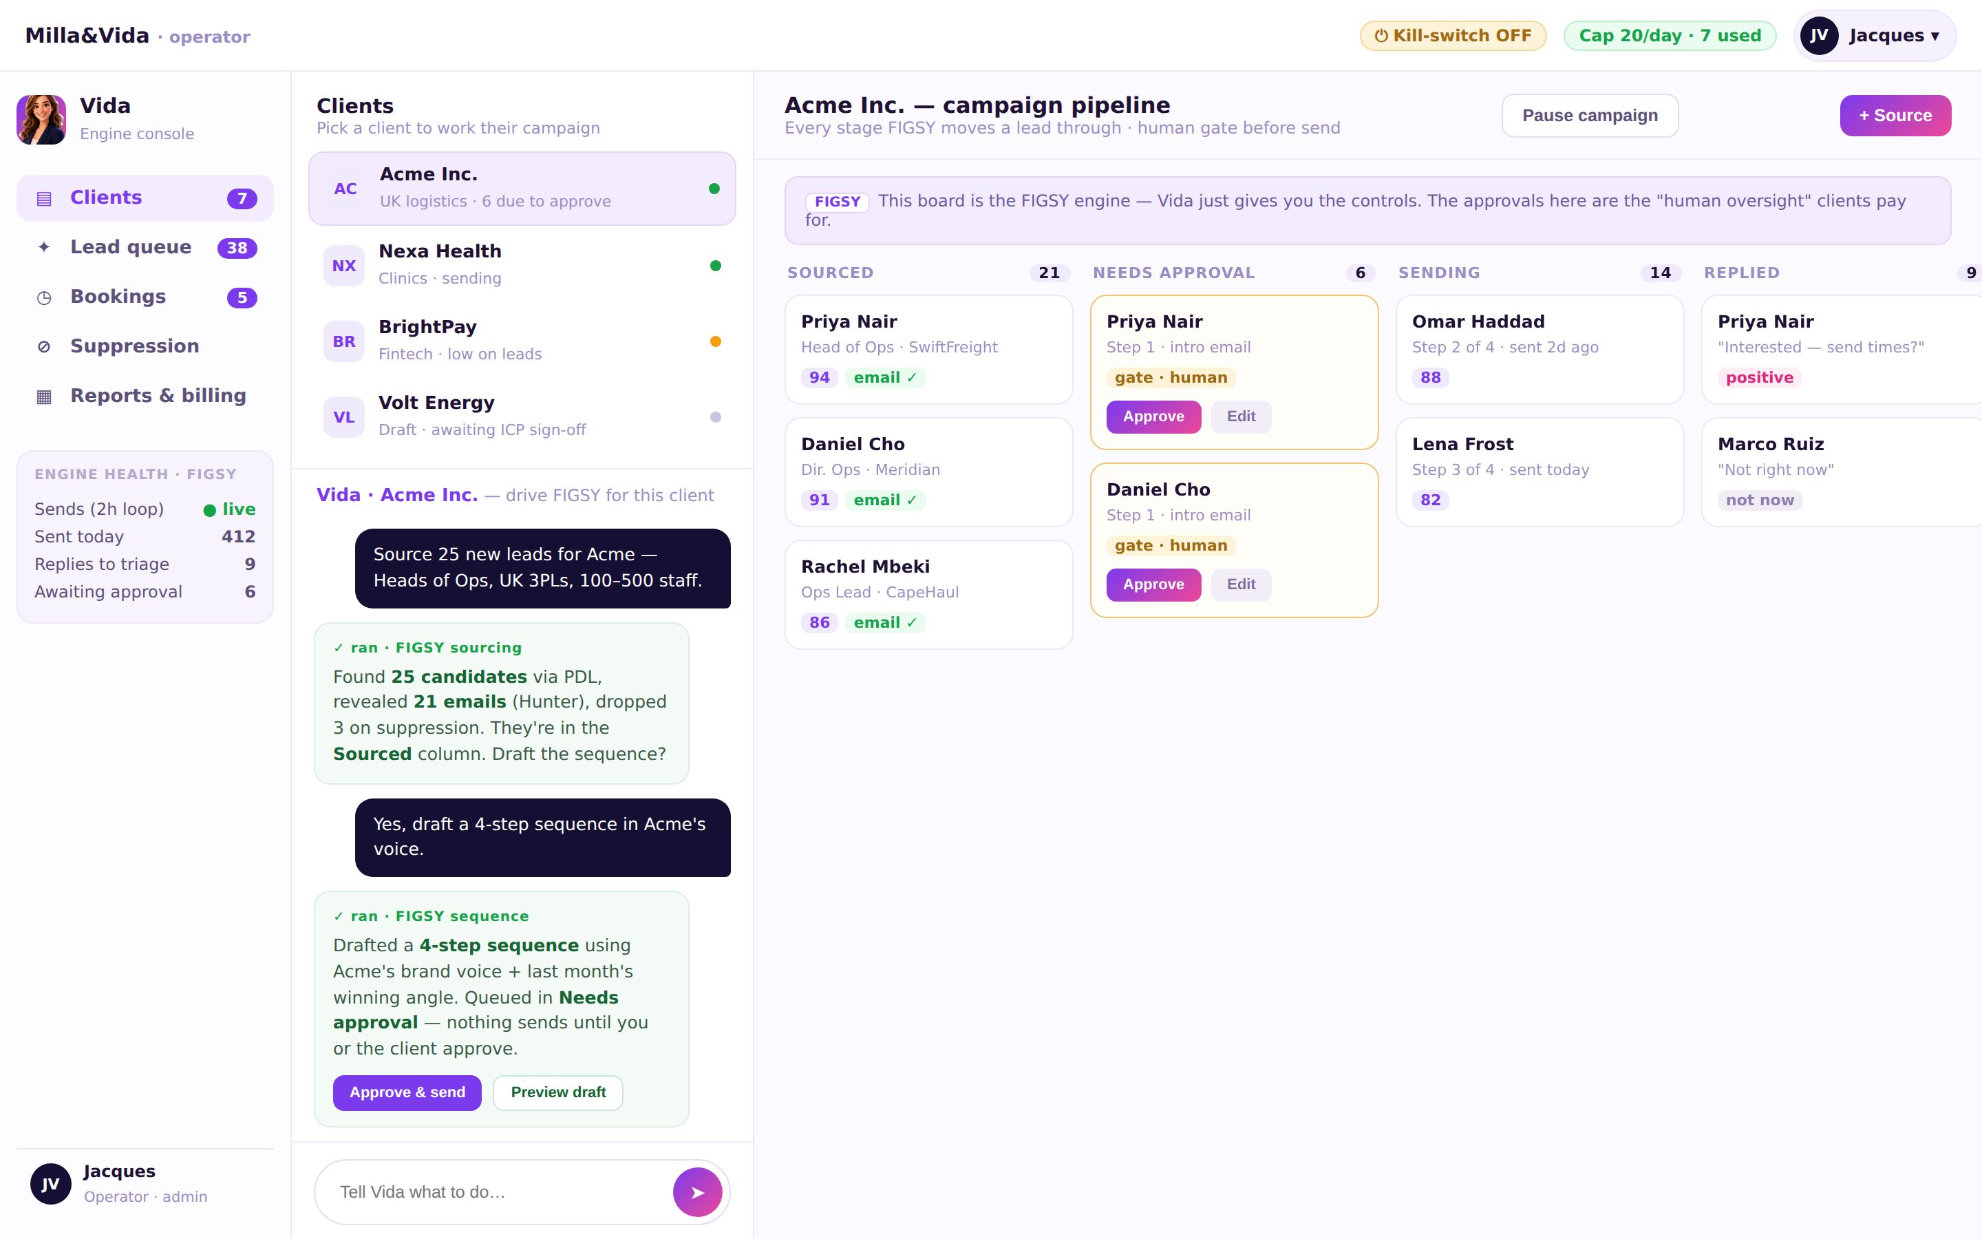1982x1239 pixels.
Task: Click the not now tag on Marco Ruiz
Action: tap(1760, 500)
